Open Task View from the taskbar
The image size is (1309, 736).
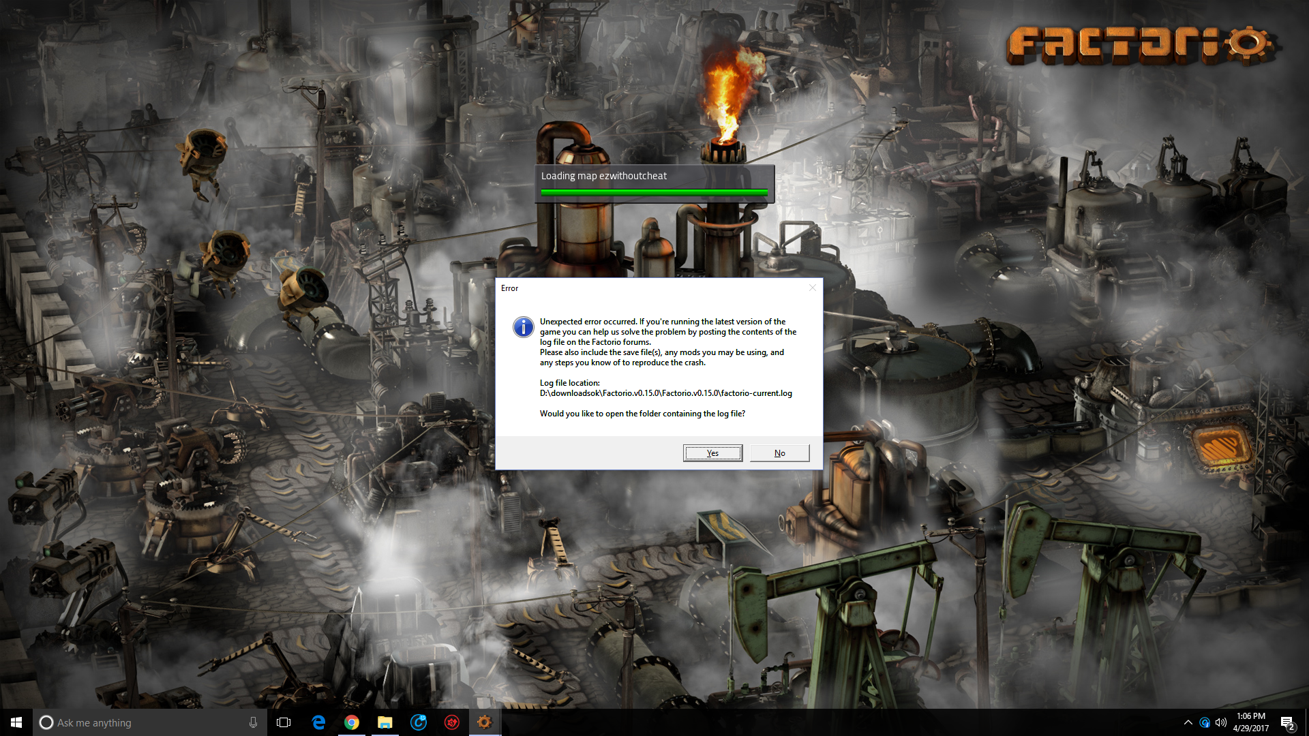tap(284, 722)
